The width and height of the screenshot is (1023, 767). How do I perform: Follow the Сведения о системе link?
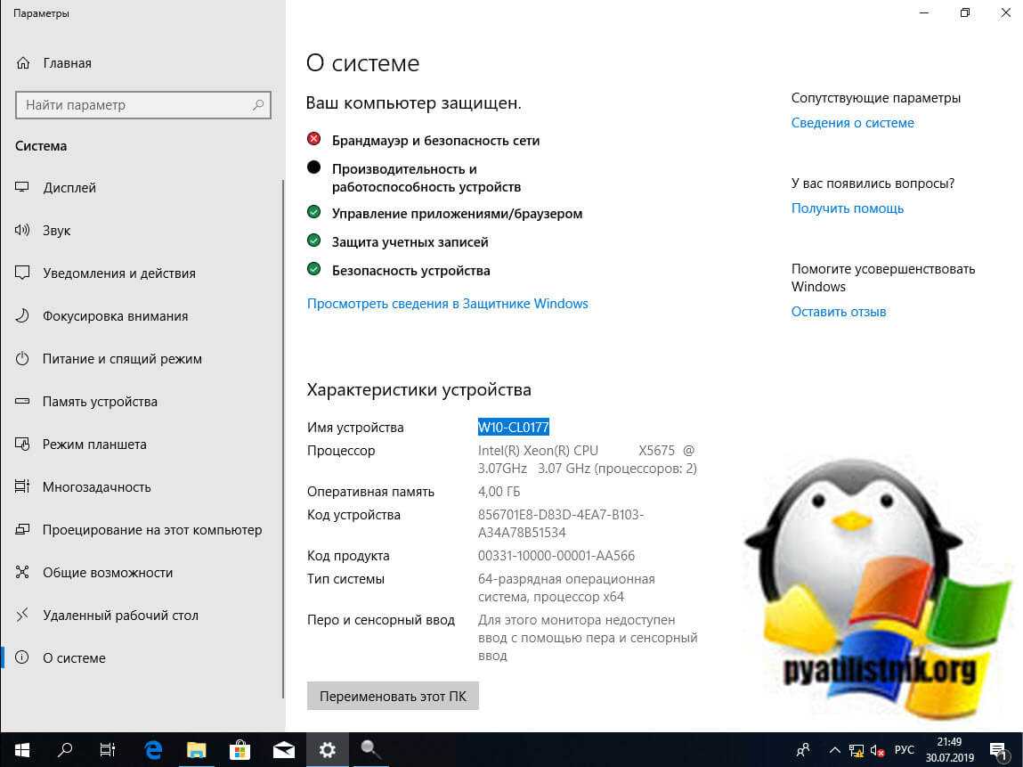click(852, 123)
